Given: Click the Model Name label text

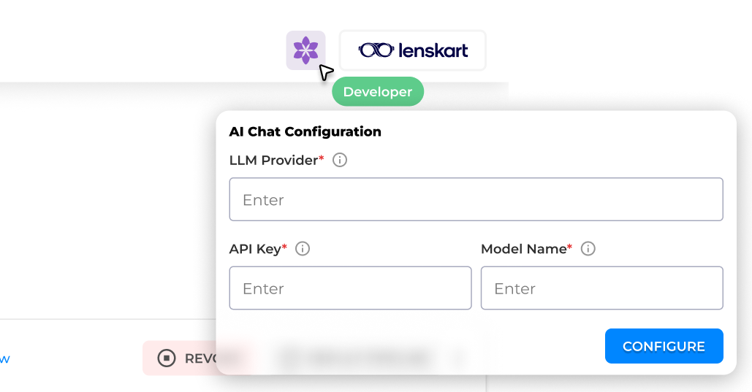Looking at the screenshot, I should click(x=523, y=249).
